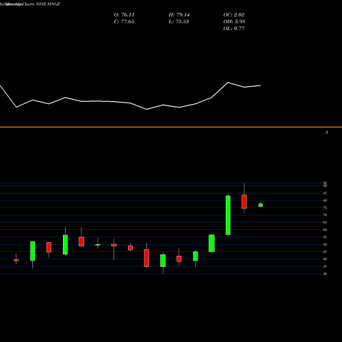Click the OL: 0.77 readout
Viewport: 342px width, 342px height.
point(234,29)
